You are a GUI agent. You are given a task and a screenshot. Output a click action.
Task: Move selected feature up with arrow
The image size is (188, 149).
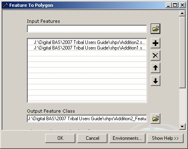[156, 68]
